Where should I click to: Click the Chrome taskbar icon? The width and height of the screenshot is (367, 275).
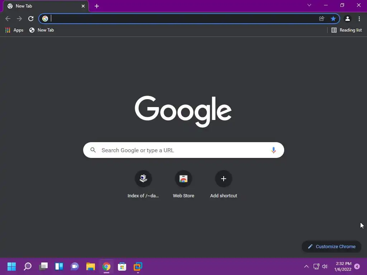106,266
